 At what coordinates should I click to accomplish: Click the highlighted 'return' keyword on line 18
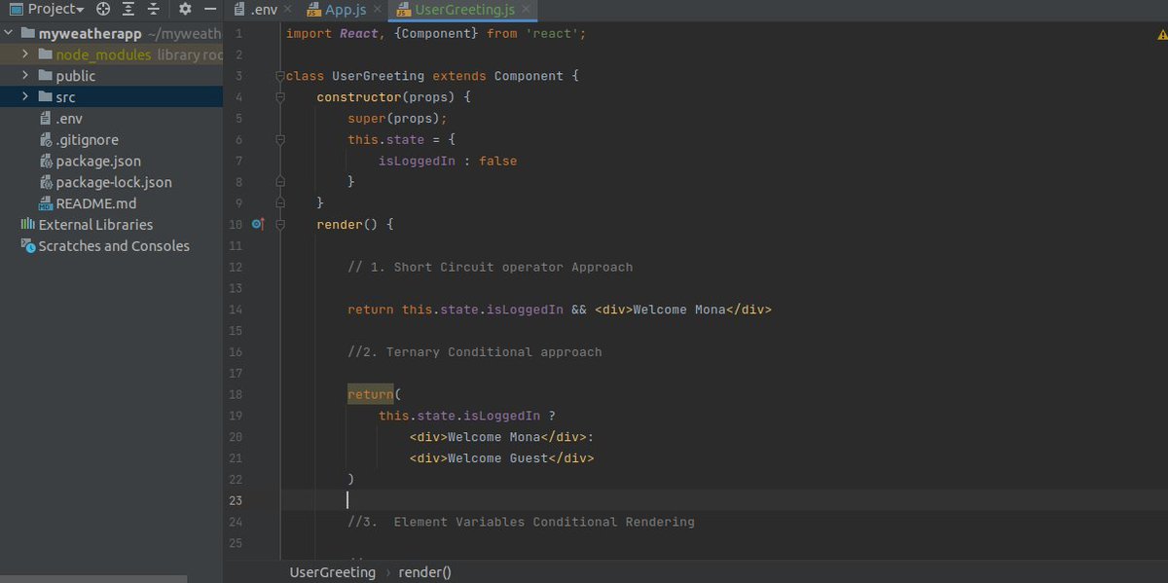tap(371, 394)
